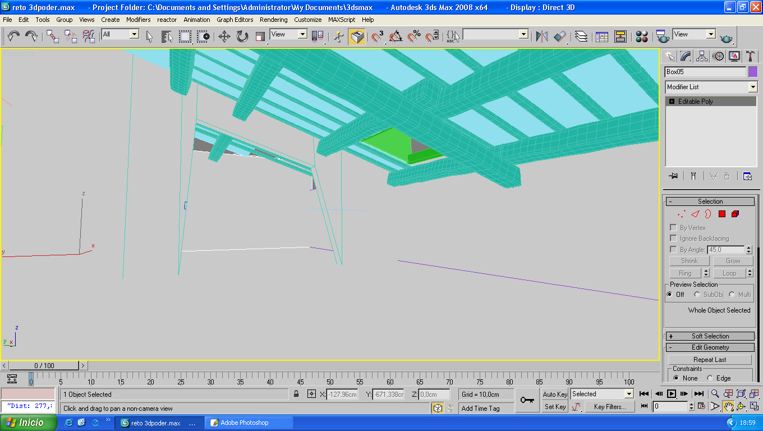Open Key Filters dialog
Viewport: 763px width, 431px height.
[x=610, y=407]
